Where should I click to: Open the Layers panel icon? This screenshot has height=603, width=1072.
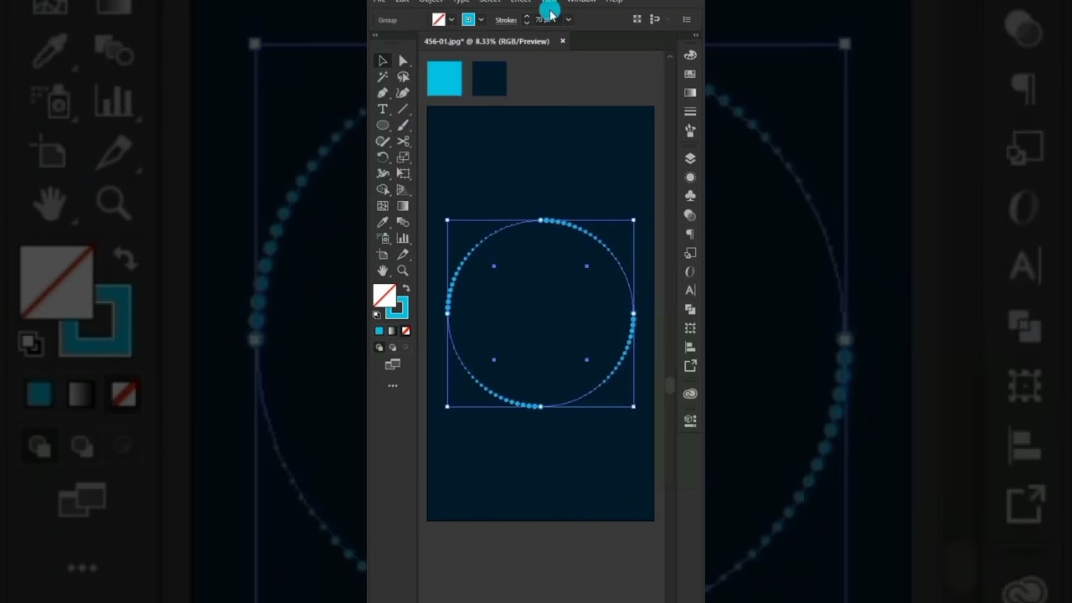click(690, 158)
